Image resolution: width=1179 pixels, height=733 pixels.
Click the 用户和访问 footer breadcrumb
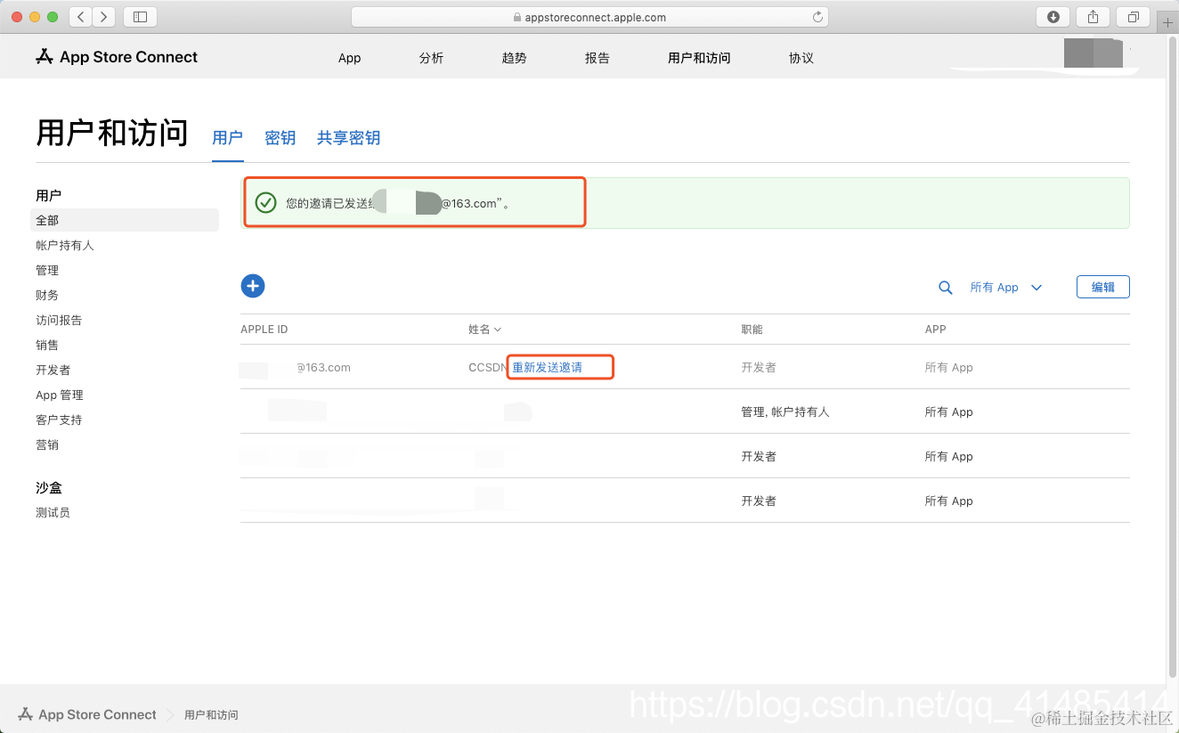click(x=211, y=715)
